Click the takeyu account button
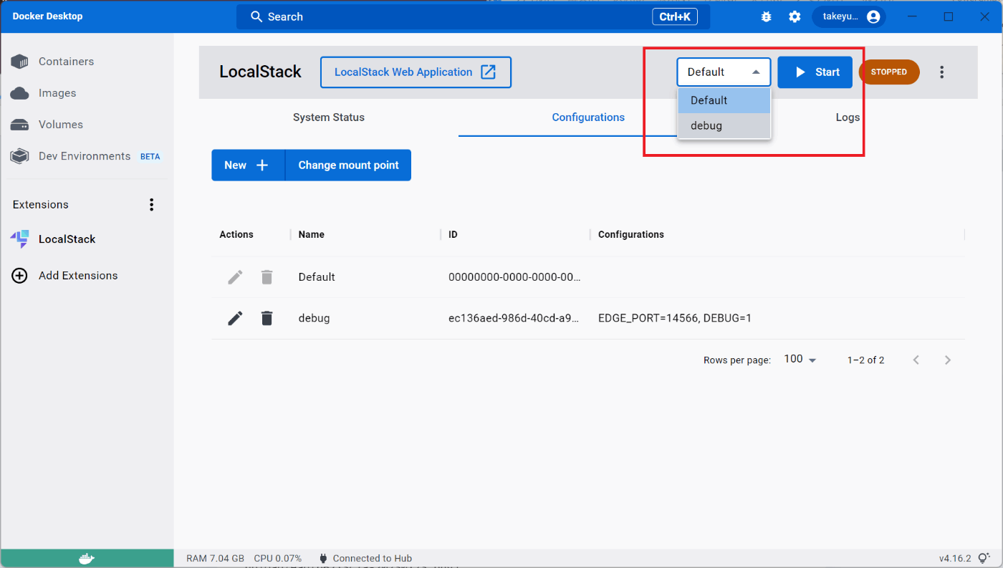1003x568 pixels. click(x=849, y=16)
